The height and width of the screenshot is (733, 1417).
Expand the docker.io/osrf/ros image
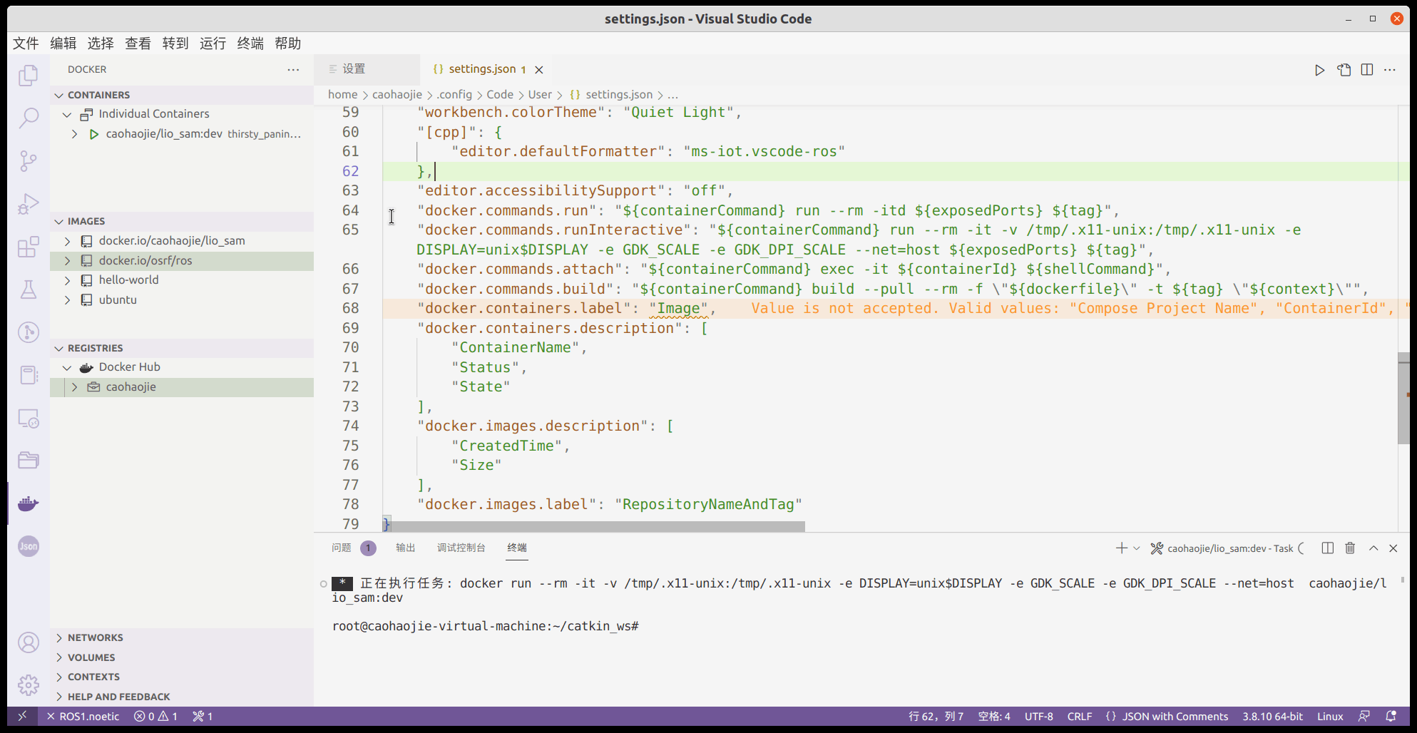tap(67, 261)
